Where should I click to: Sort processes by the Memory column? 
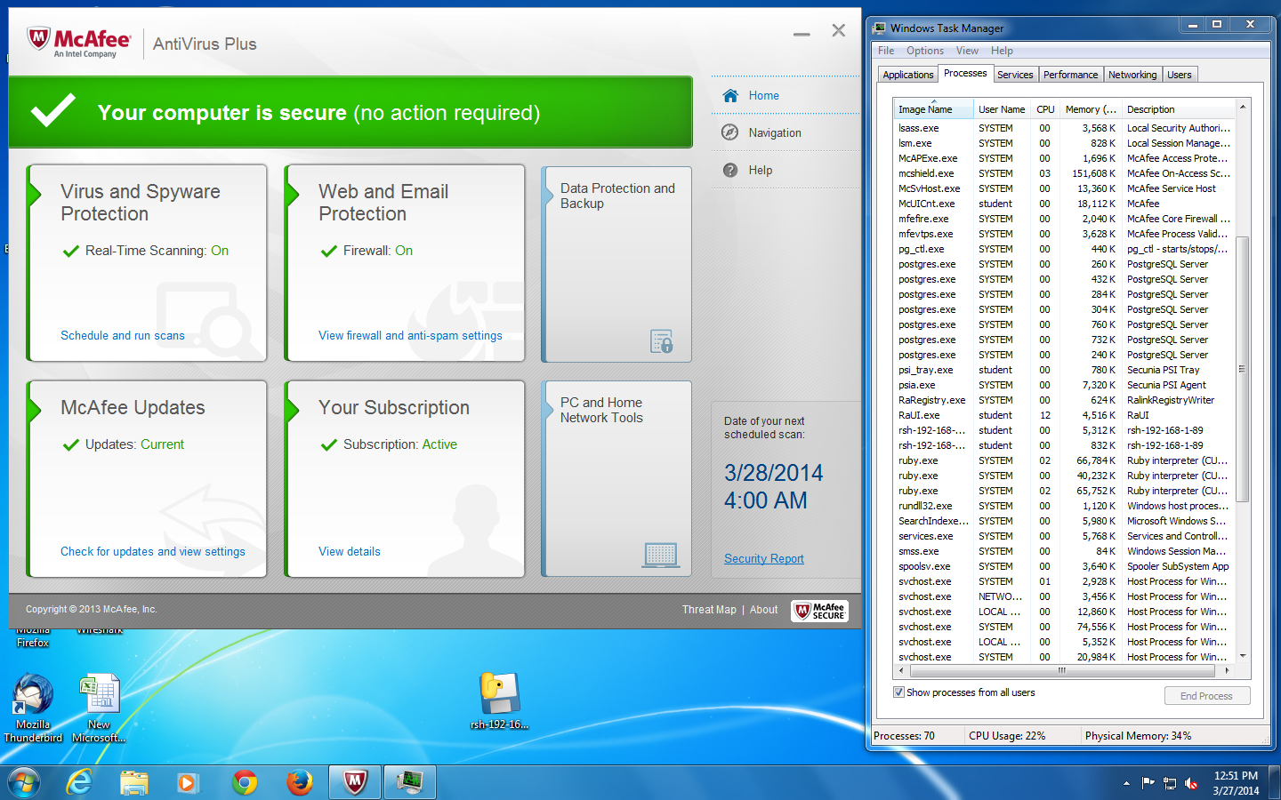coord(1091,109)
